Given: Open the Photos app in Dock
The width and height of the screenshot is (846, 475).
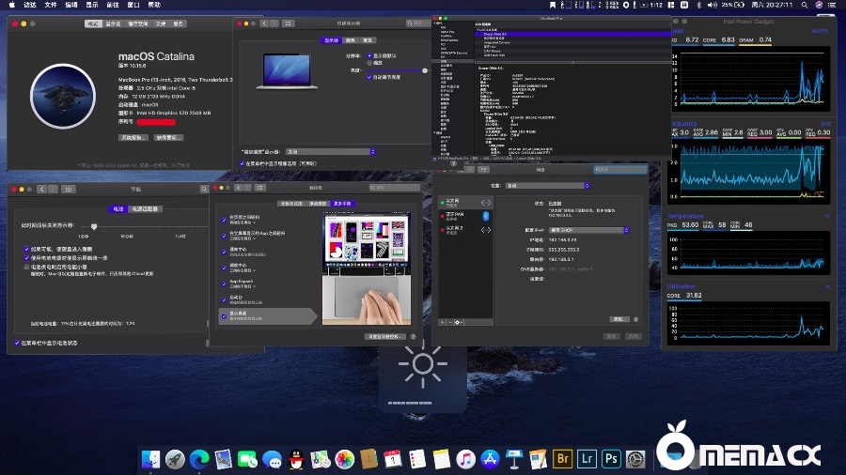Looking at the screenshot, I should point(345,459).
